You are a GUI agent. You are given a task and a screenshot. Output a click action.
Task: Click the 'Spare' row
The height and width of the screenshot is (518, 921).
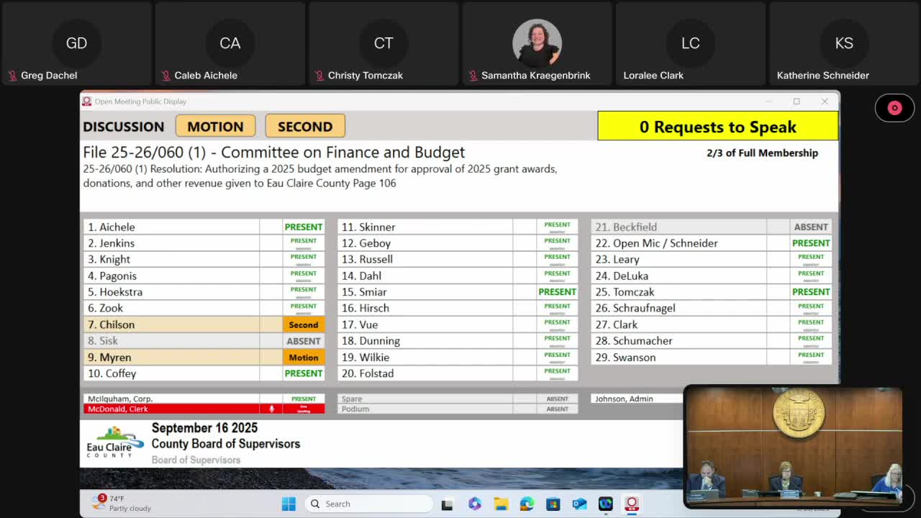click(458, 399)
